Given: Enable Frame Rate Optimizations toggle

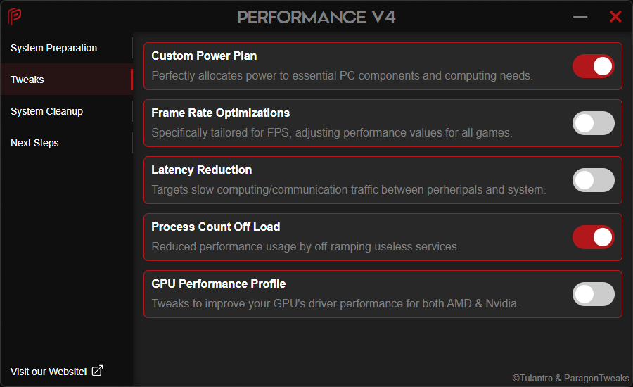Looking at the screenshot, I should pyautogui.click(x=593, y=123).
